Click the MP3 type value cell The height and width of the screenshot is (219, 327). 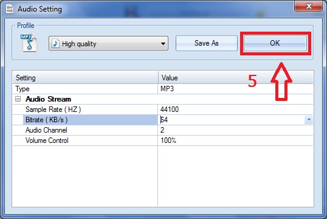236,89
